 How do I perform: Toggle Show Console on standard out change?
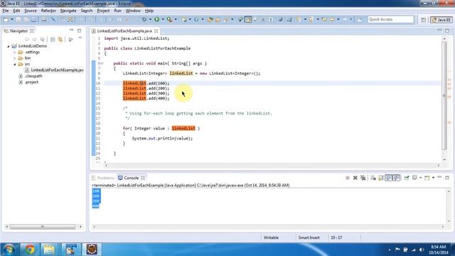coord(389,178)
